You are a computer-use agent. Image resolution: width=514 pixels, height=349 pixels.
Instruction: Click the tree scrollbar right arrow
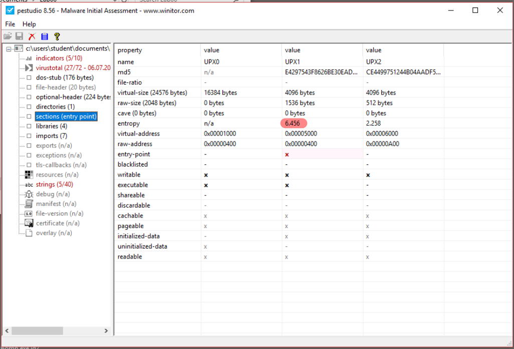(106, 330)
